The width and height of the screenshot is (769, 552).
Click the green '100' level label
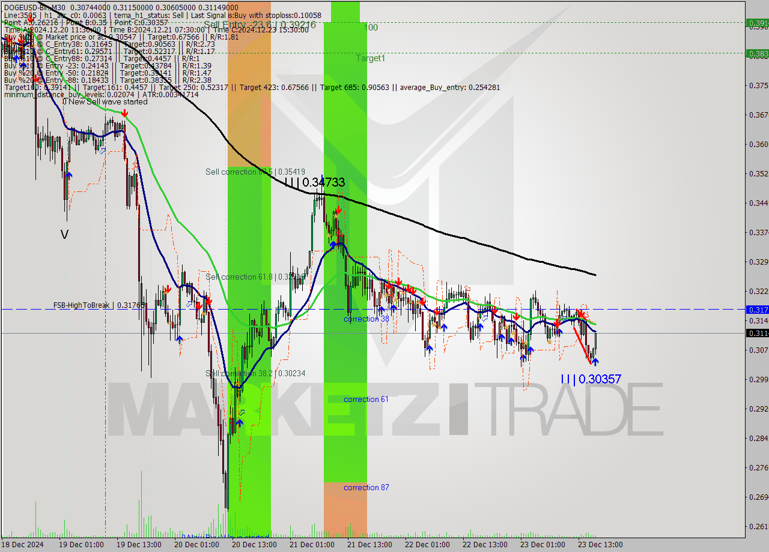coord(371,28)
